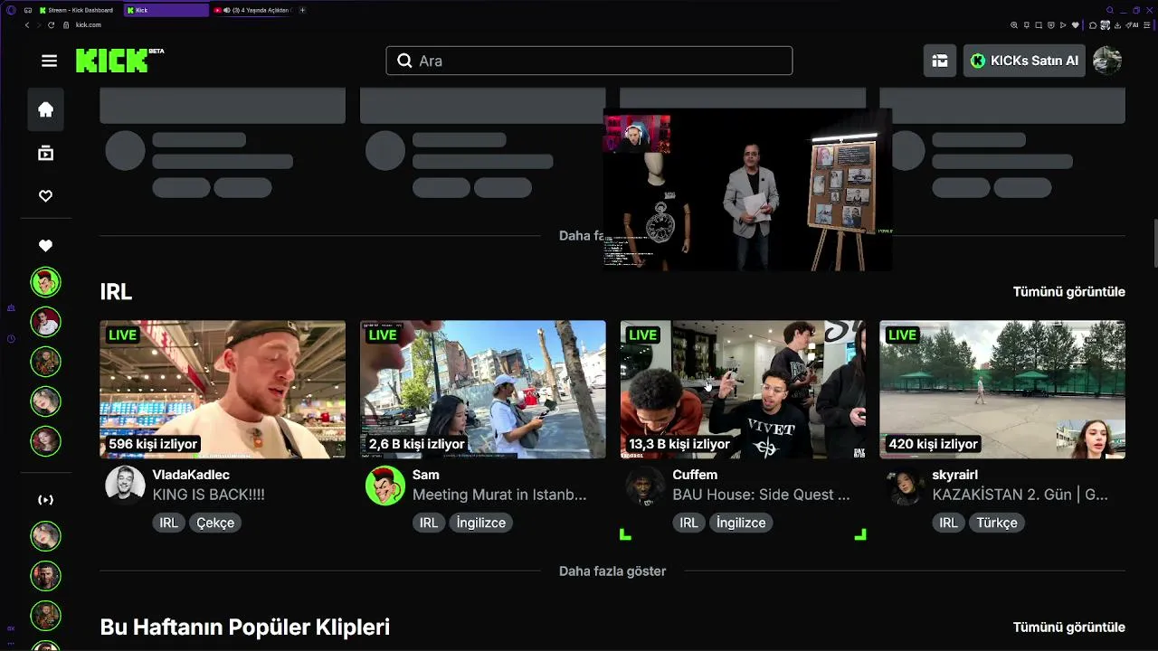The width and height of the screenshot is (1158, 651).
Task: Click Tümünü görüntüle for Popüler Klipleri
Action: 1068,627
